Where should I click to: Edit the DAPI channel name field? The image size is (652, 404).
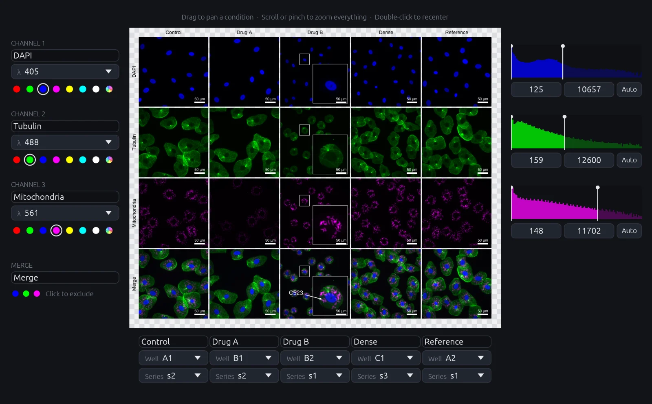pos(65,56)
